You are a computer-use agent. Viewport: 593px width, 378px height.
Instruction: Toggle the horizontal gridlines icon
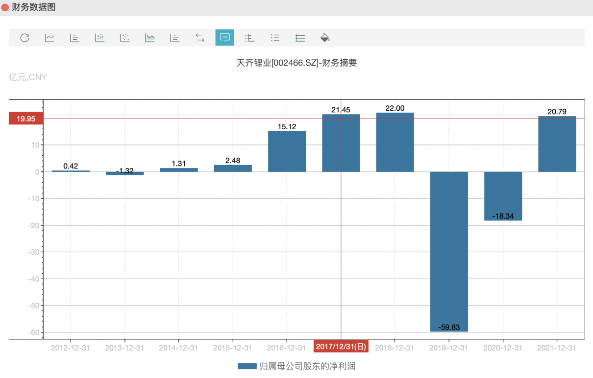tap(300, 38)
